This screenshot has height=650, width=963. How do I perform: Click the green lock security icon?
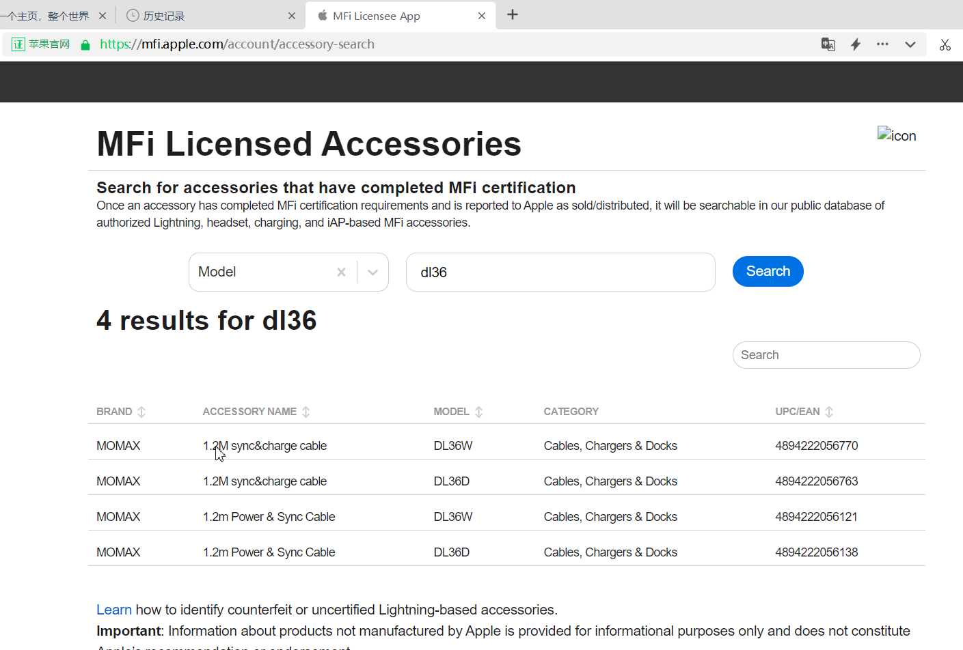point(85,45)
